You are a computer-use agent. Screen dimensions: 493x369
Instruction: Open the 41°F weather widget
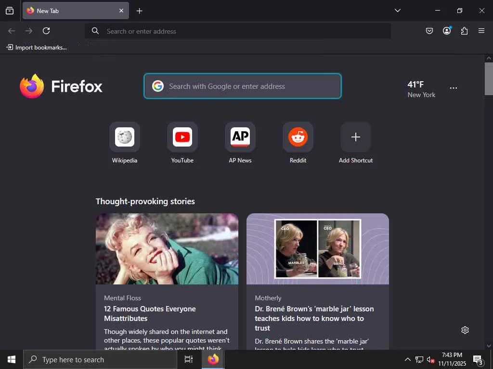pos(421,89)
